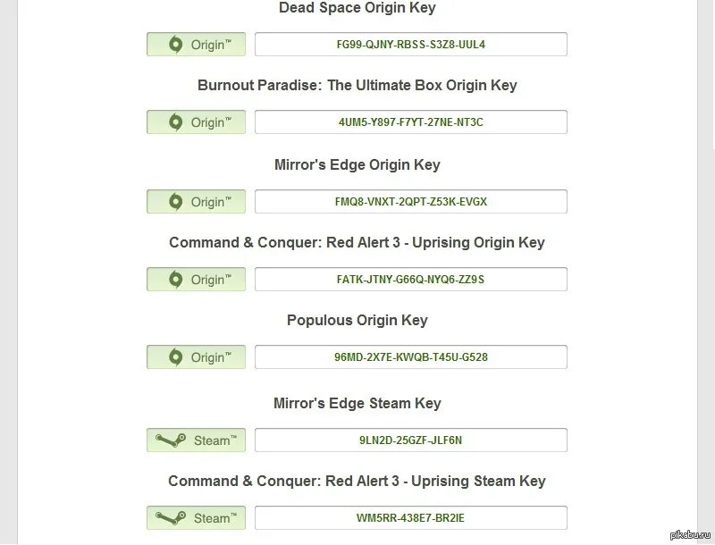
Task: Click the Origin logo icon beside Dead Space key
Action: pyautogui.click(x=175, y=44)
